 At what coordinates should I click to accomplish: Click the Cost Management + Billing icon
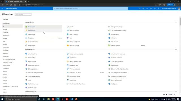(109, 31)
